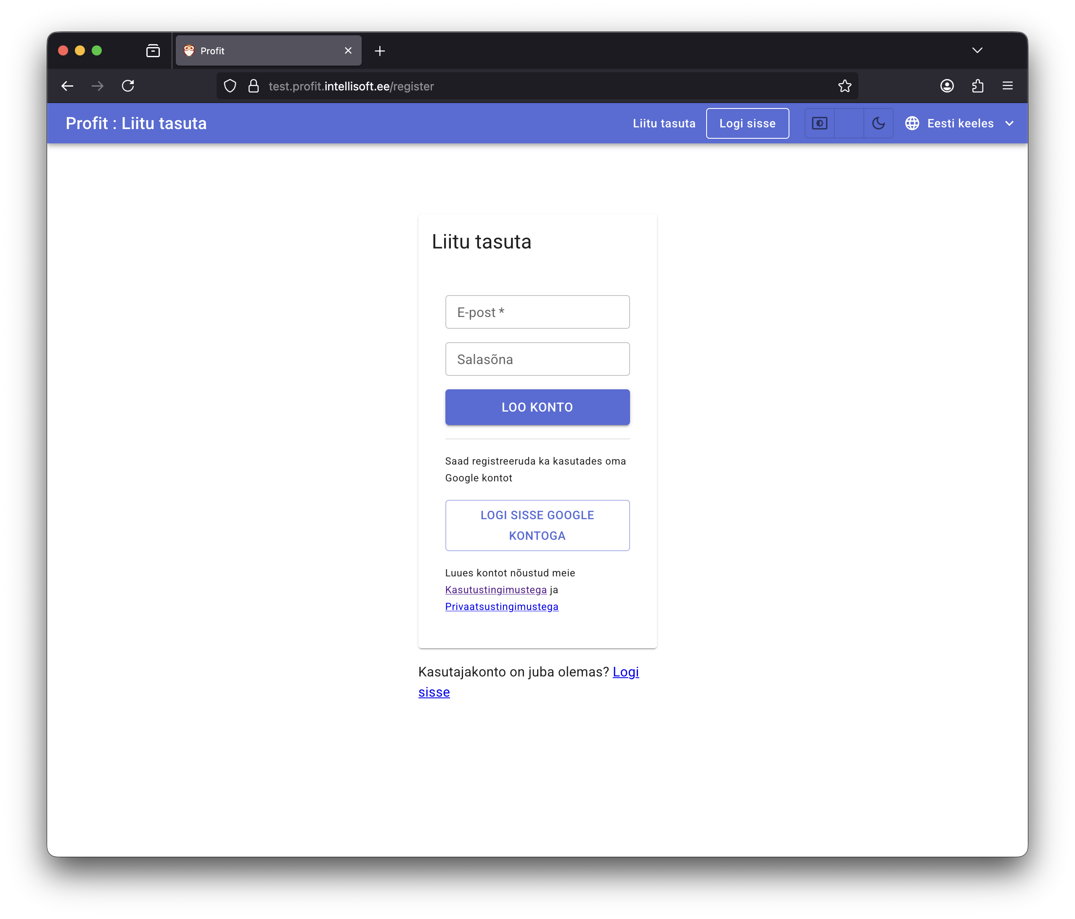Go back to the previous page

tap(67, 86)
